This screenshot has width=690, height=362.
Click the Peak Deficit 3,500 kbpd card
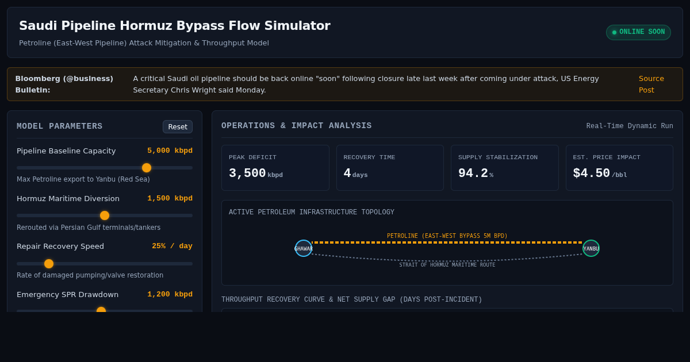click(275, 168)
